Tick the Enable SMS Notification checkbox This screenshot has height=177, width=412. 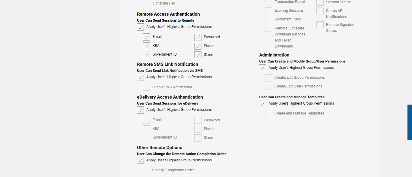[147, 87]
